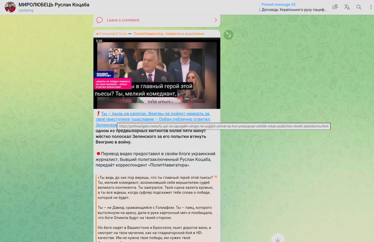Search in this channel

coord(359,7)
